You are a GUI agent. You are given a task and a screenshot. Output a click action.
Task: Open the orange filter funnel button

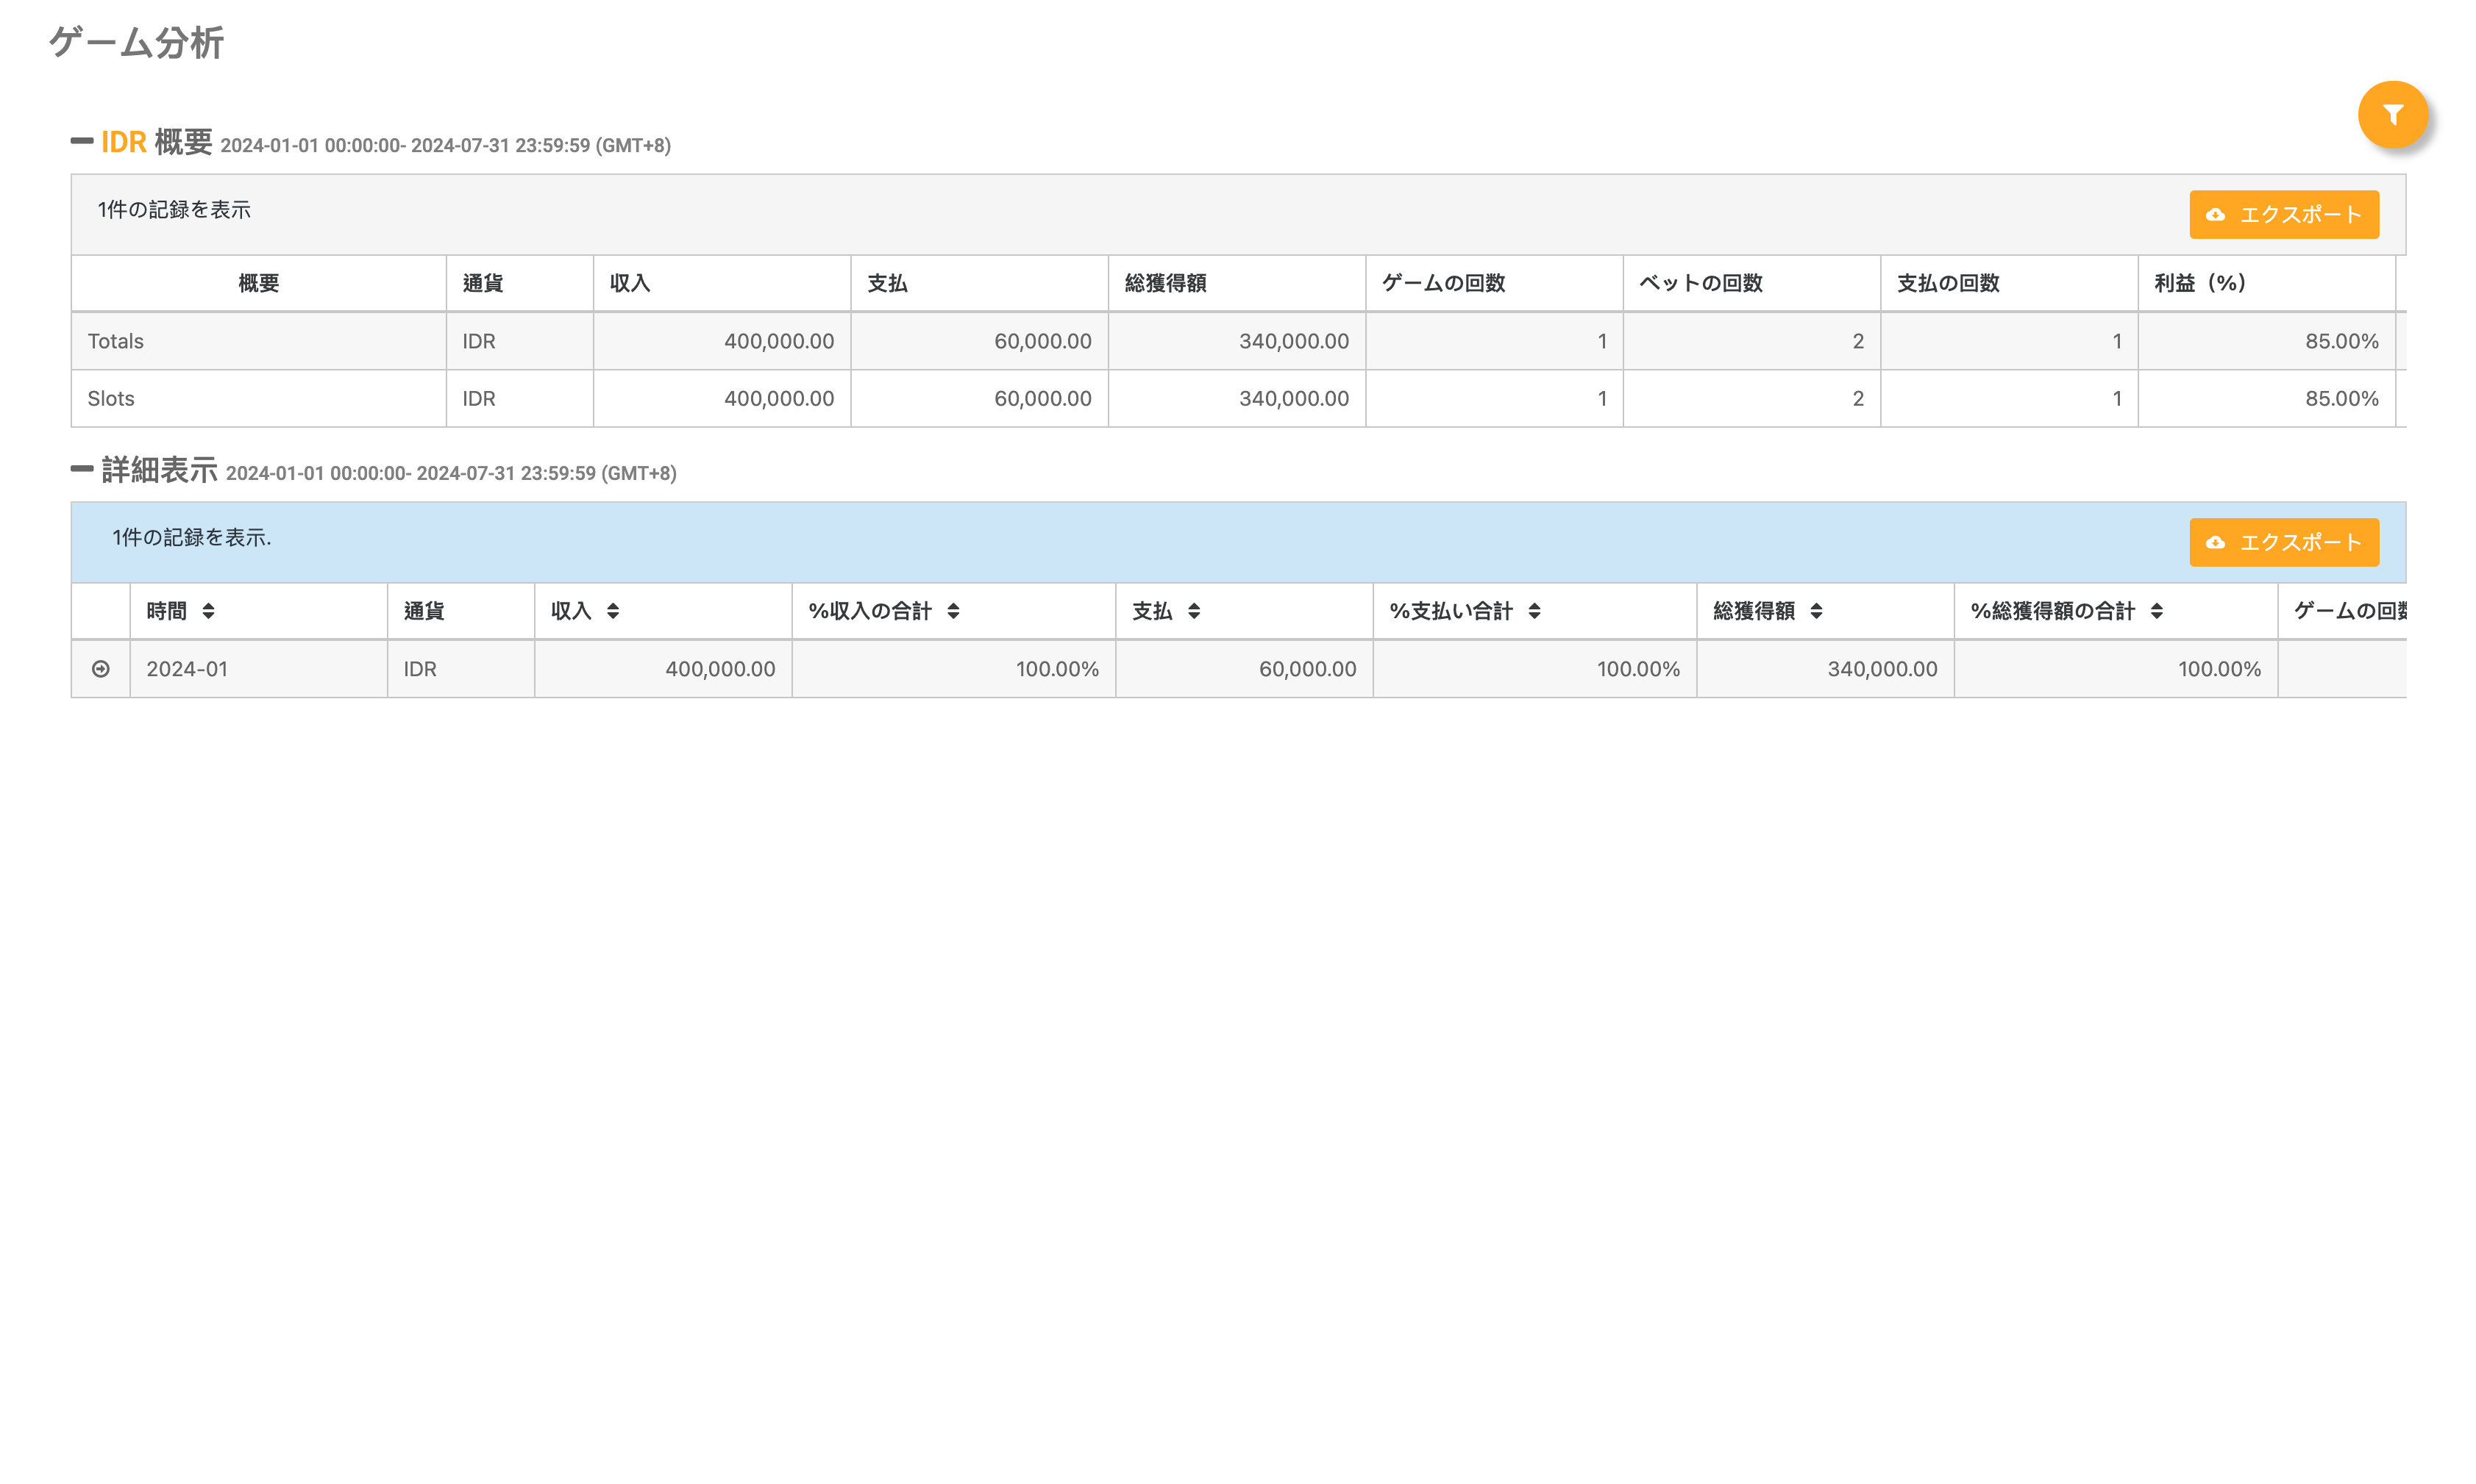pyautogui.click(x=2392, y=115)
